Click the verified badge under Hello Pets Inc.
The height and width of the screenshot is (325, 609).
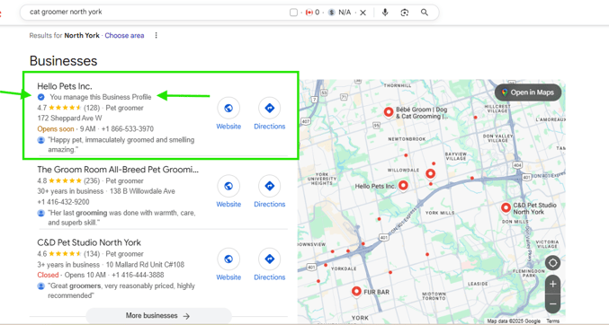pyautogui.click(x=40, y=97)
